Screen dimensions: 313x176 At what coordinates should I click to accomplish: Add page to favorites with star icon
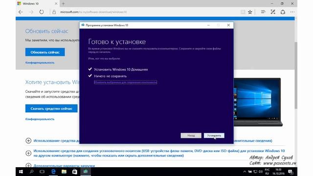click(x=250, y=12)
